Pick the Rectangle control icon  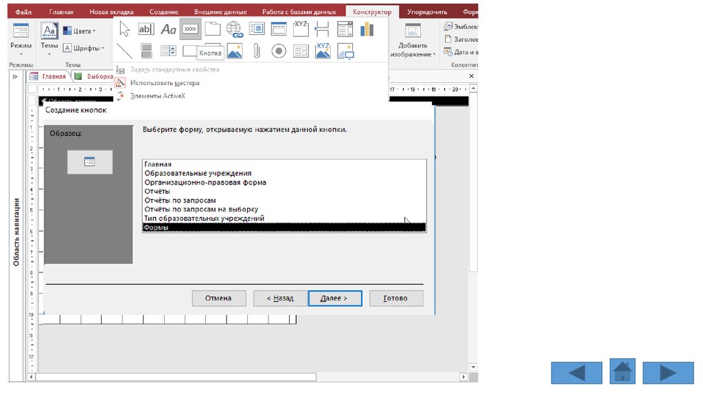[x=189, y=51]
